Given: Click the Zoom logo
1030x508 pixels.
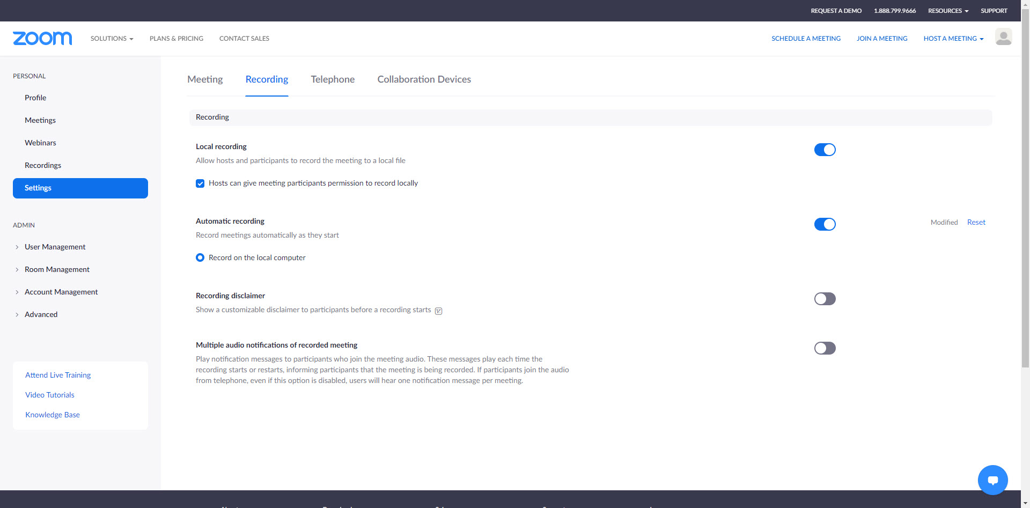Looking at the screenshot, I should (42, 38).
